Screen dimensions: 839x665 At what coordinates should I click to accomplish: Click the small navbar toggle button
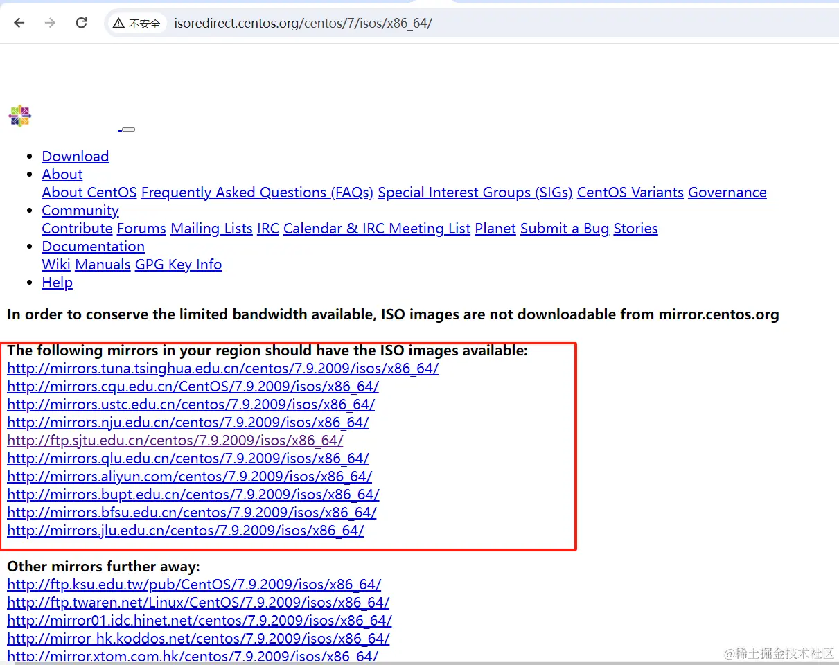128,130
